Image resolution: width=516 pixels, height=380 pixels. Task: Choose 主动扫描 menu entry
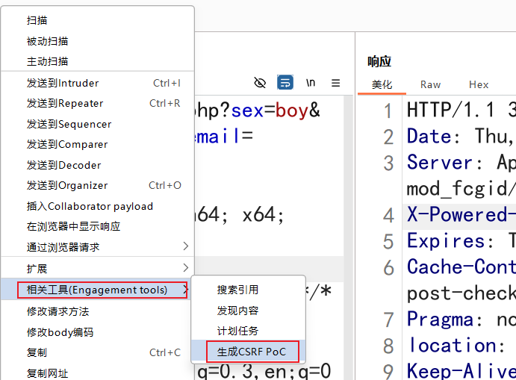[97, 61]
